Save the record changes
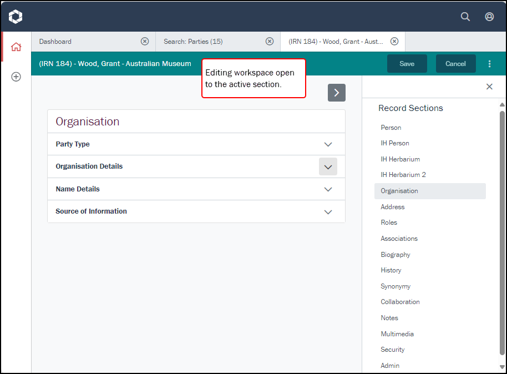This screenshot has width=507, height=374. 407,64
